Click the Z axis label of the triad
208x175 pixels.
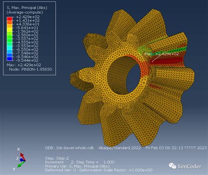click(x=18, y=158)
